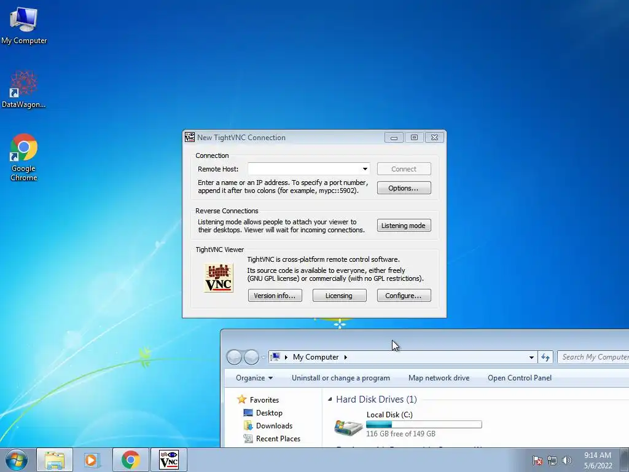
Task: Open the Licensing information
Action: click(339, 296)
